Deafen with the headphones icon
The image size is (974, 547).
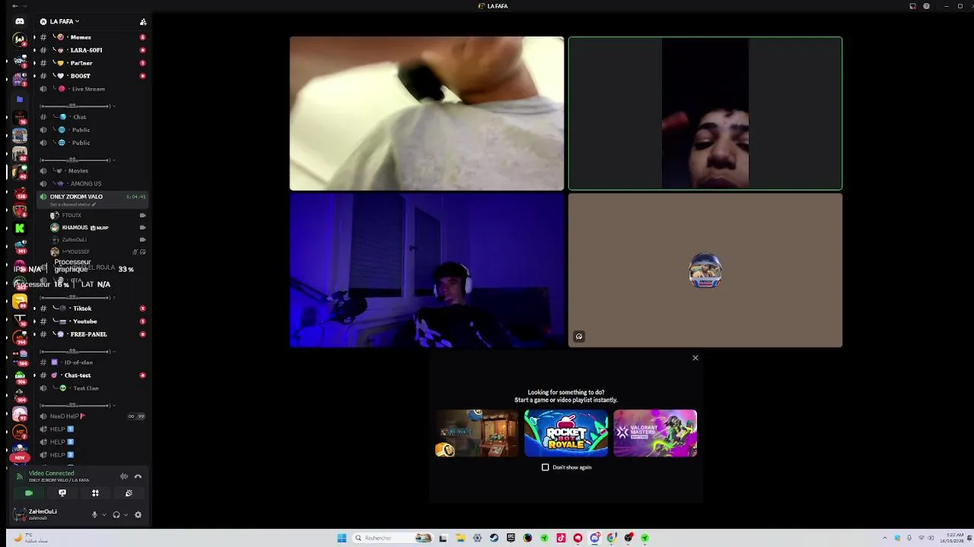point(116,514)
